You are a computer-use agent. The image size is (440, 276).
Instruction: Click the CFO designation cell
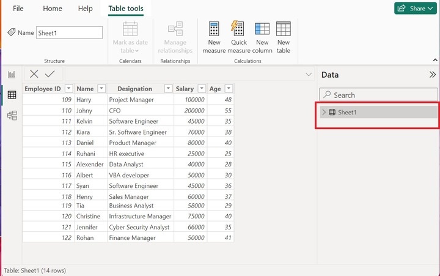141,110
